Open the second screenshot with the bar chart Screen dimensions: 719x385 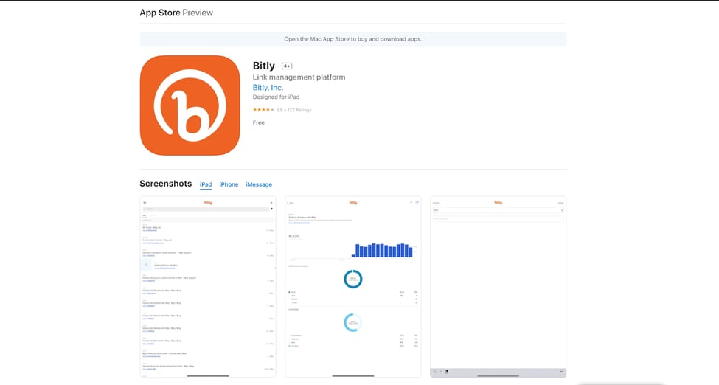(353, 287)
